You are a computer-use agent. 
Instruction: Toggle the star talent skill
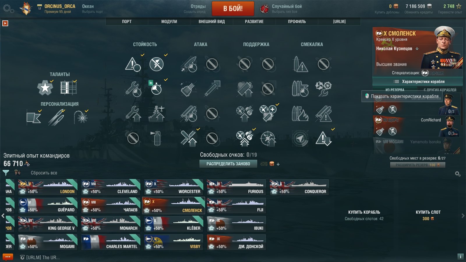(45, 88)
